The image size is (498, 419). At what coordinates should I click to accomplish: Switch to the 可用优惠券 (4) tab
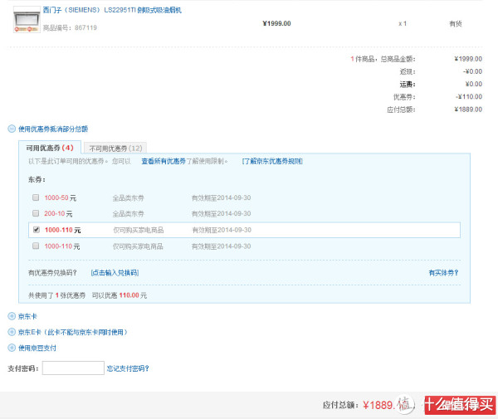pyautogui.click(x=50, y=148)
